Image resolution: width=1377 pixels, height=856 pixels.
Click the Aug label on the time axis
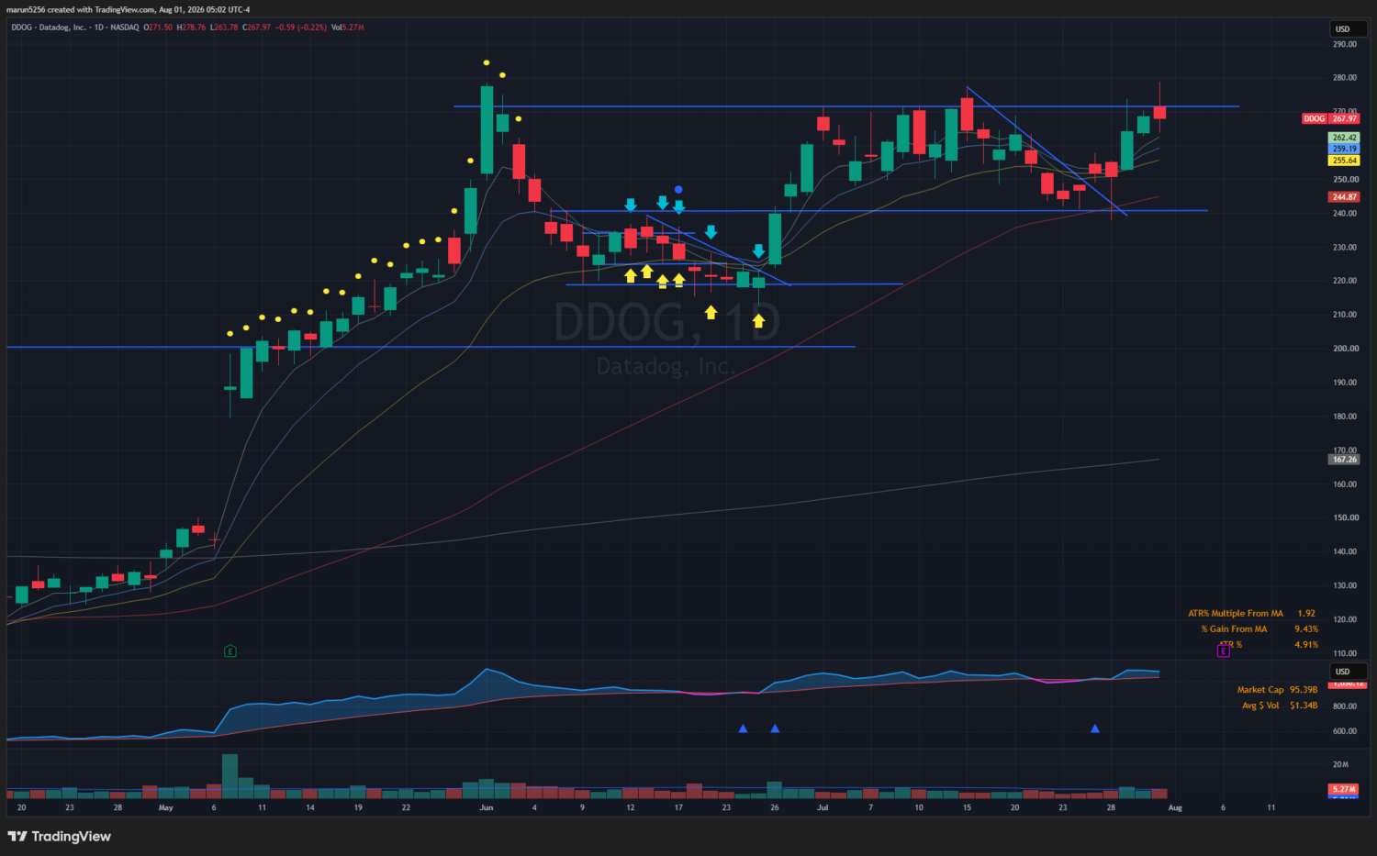(1175, 808)
